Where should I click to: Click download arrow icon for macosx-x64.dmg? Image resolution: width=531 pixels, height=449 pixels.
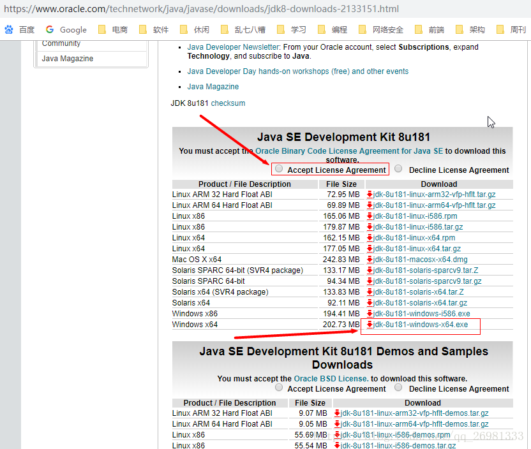click(x=370, y=260)
